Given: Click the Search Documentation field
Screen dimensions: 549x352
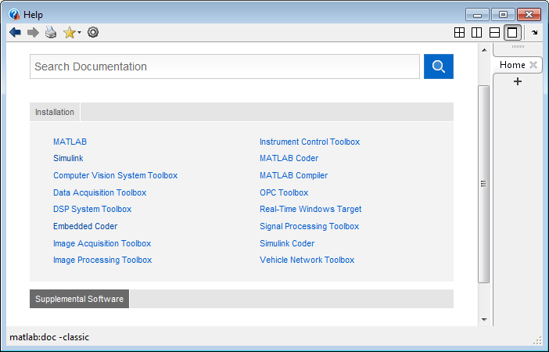Looking at the screenshot, I should pyautogui.click(x=224, y=66).
